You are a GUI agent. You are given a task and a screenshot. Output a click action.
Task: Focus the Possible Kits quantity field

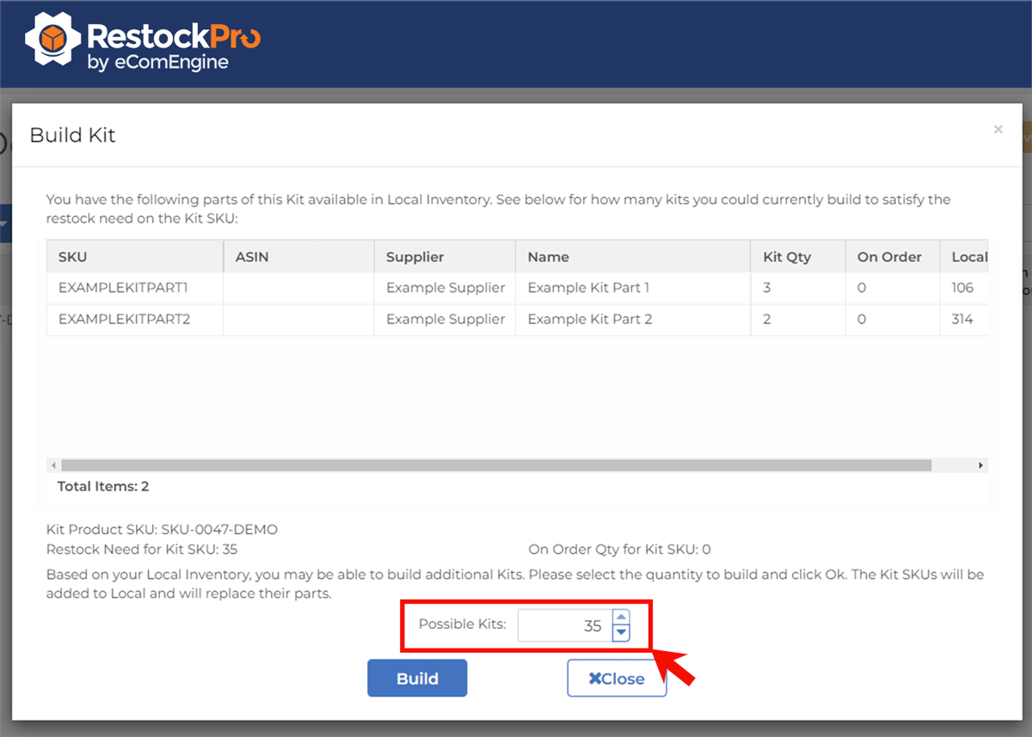point(564,626)
